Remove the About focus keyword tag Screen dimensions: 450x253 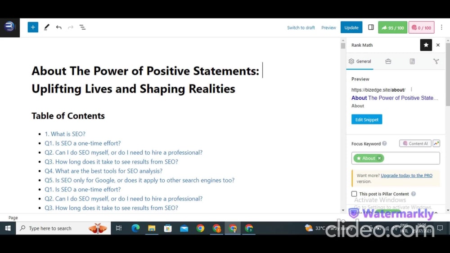pos(379,158)
